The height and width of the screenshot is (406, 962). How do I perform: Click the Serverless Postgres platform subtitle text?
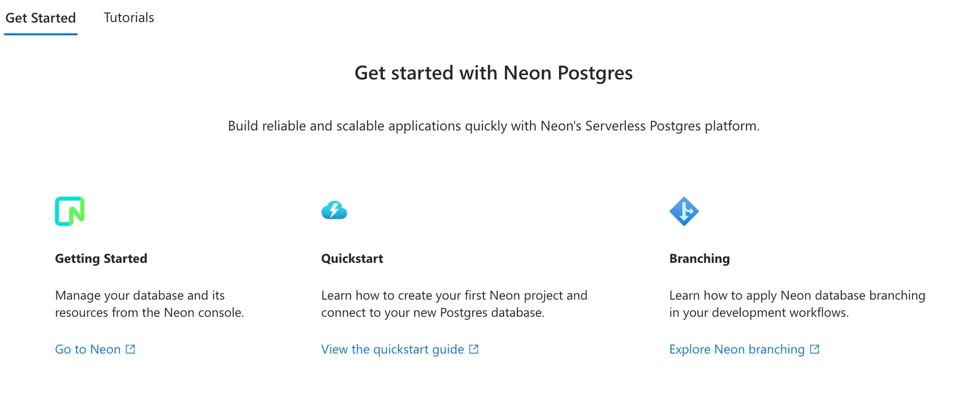click(494, 126)
